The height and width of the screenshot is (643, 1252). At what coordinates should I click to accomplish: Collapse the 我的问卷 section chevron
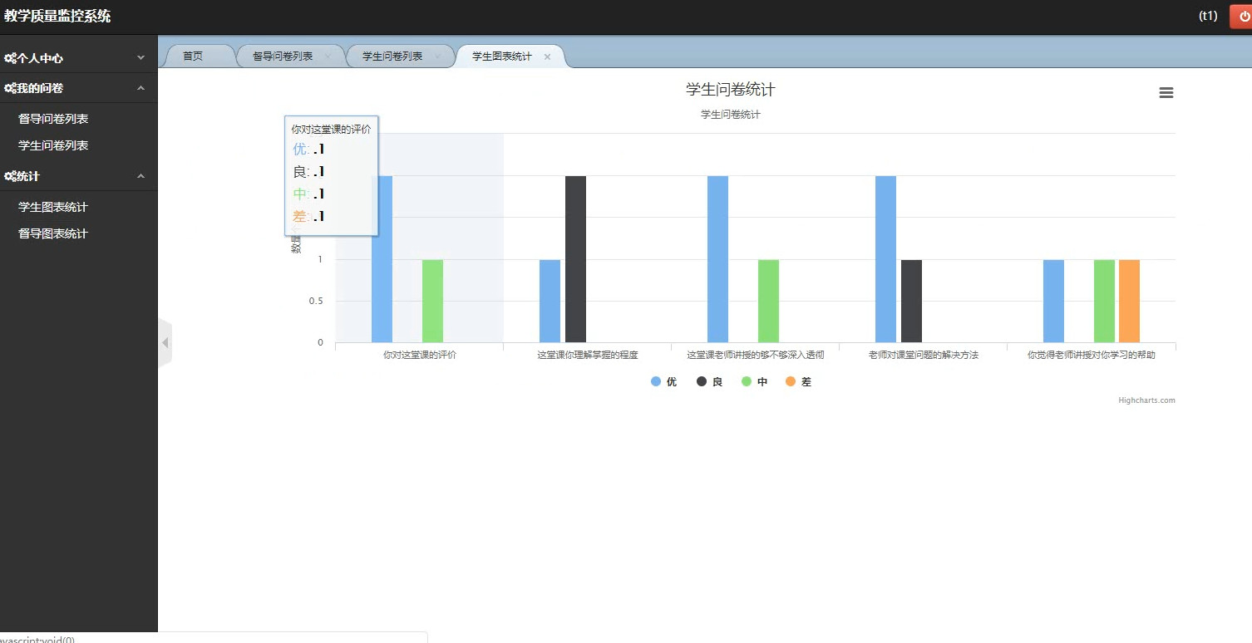pos(140,88)
